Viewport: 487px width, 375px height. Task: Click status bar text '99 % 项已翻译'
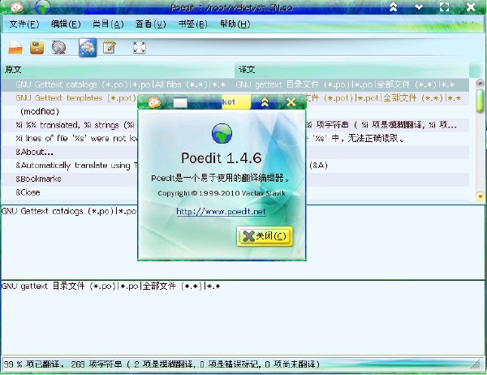coord(33,364)
